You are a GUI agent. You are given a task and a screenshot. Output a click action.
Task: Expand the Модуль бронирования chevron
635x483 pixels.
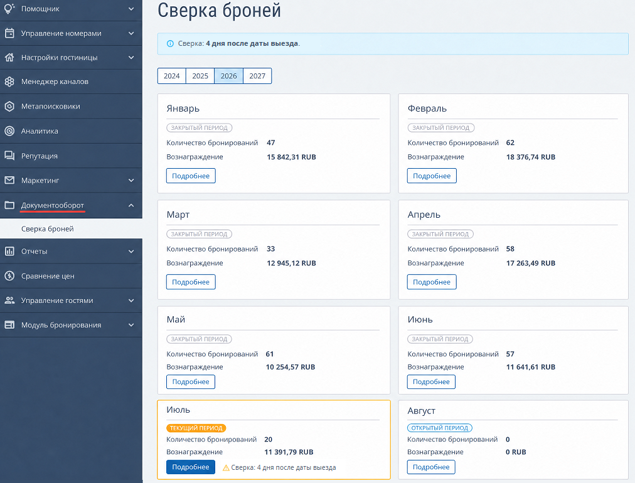[x=131, y=325]
